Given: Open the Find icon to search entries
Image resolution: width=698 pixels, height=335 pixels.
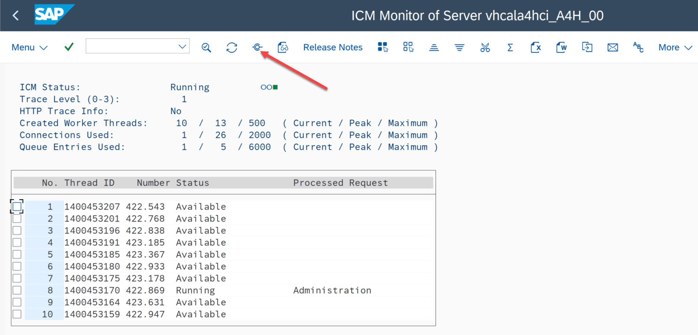Looking at the screenshot, I should (206, 47).
